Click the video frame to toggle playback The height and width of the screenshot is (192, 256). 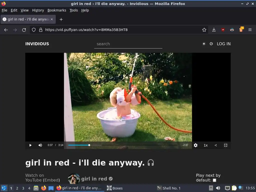pyautogui.click(x=128, y=97)
